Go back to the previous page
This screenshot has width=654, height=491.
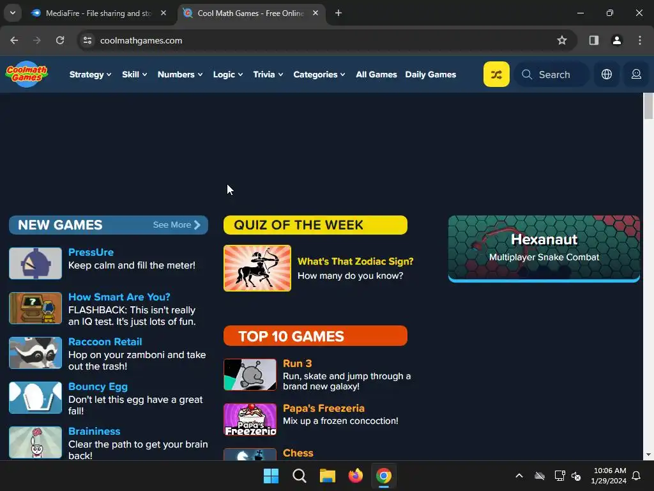tap(14, 40)
